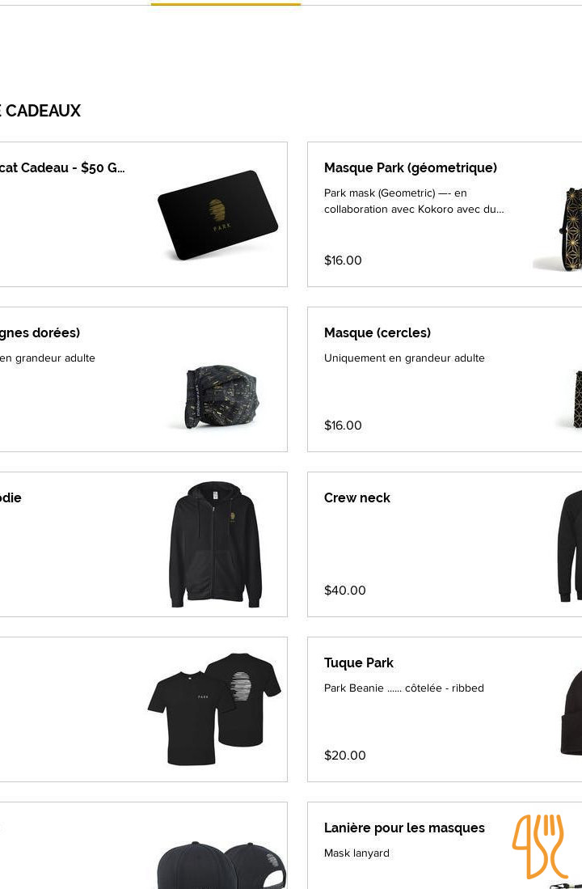Select the Masque (cercles) product title
582x889 pixels.
click(377, 333)
